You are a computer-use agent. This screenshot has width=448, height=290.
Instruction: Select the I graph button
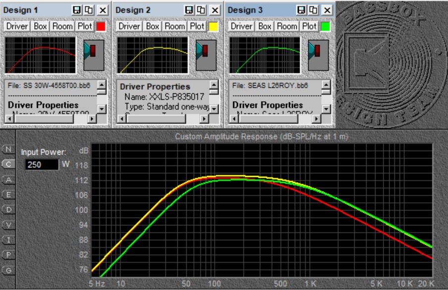(8, 240)
